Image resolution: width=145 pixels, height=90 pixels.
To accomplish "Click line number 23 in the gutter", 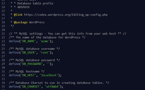I will click(3, 41).
